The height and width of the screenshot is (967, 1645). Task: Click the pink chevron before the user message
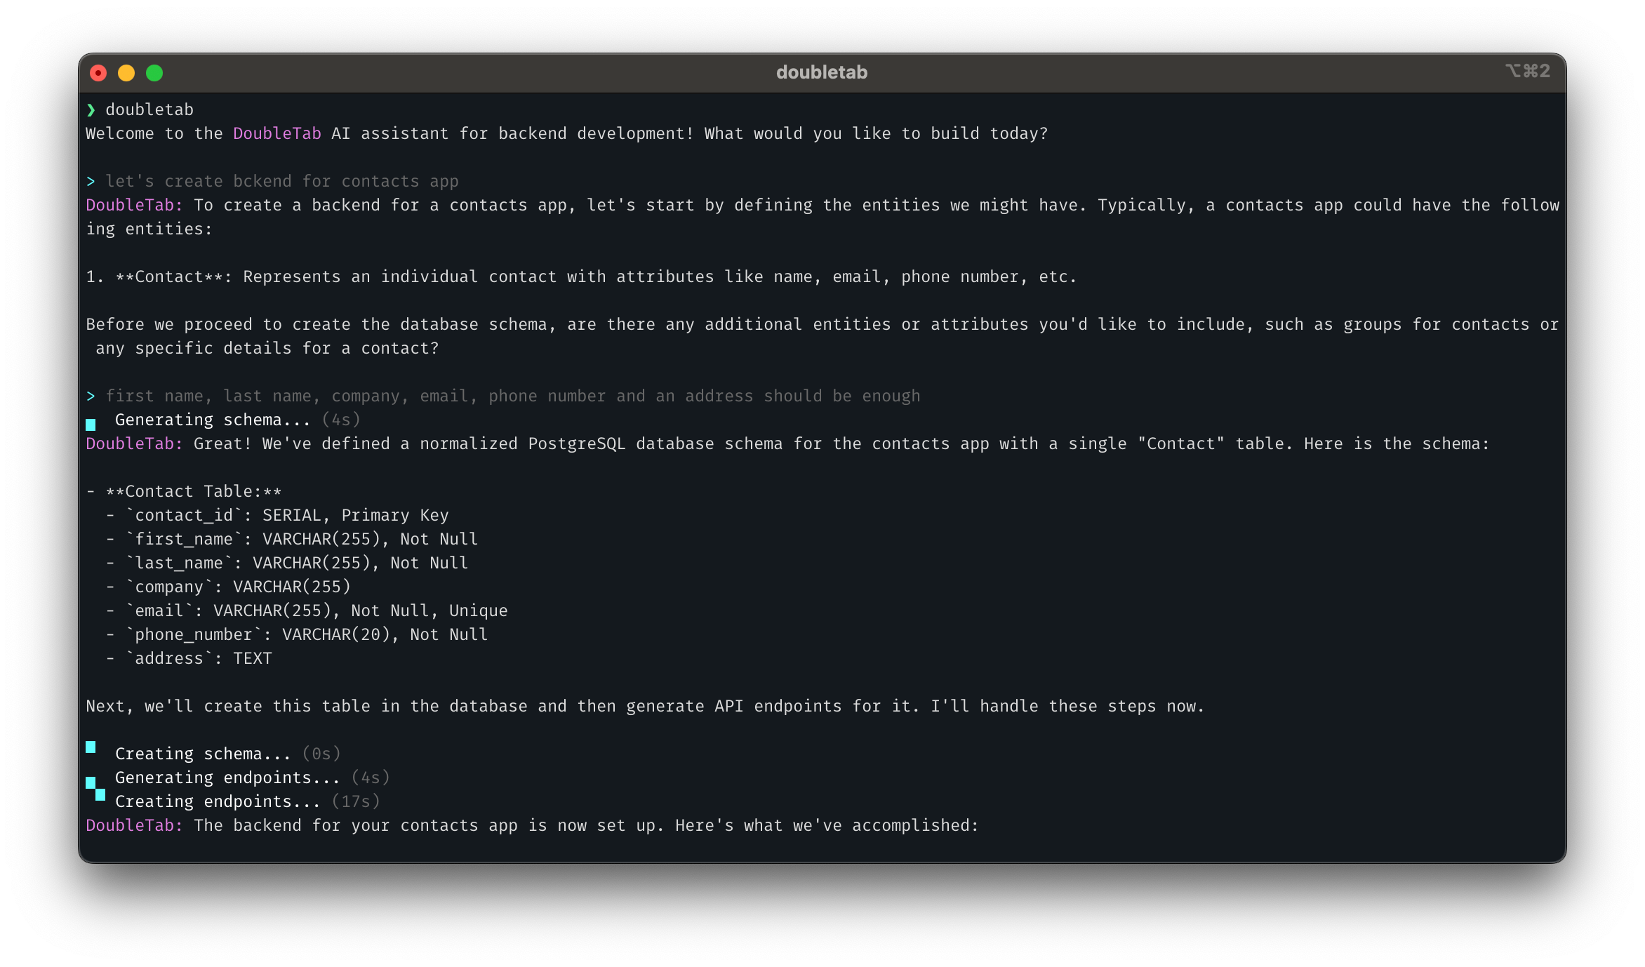tap(91, 180)
